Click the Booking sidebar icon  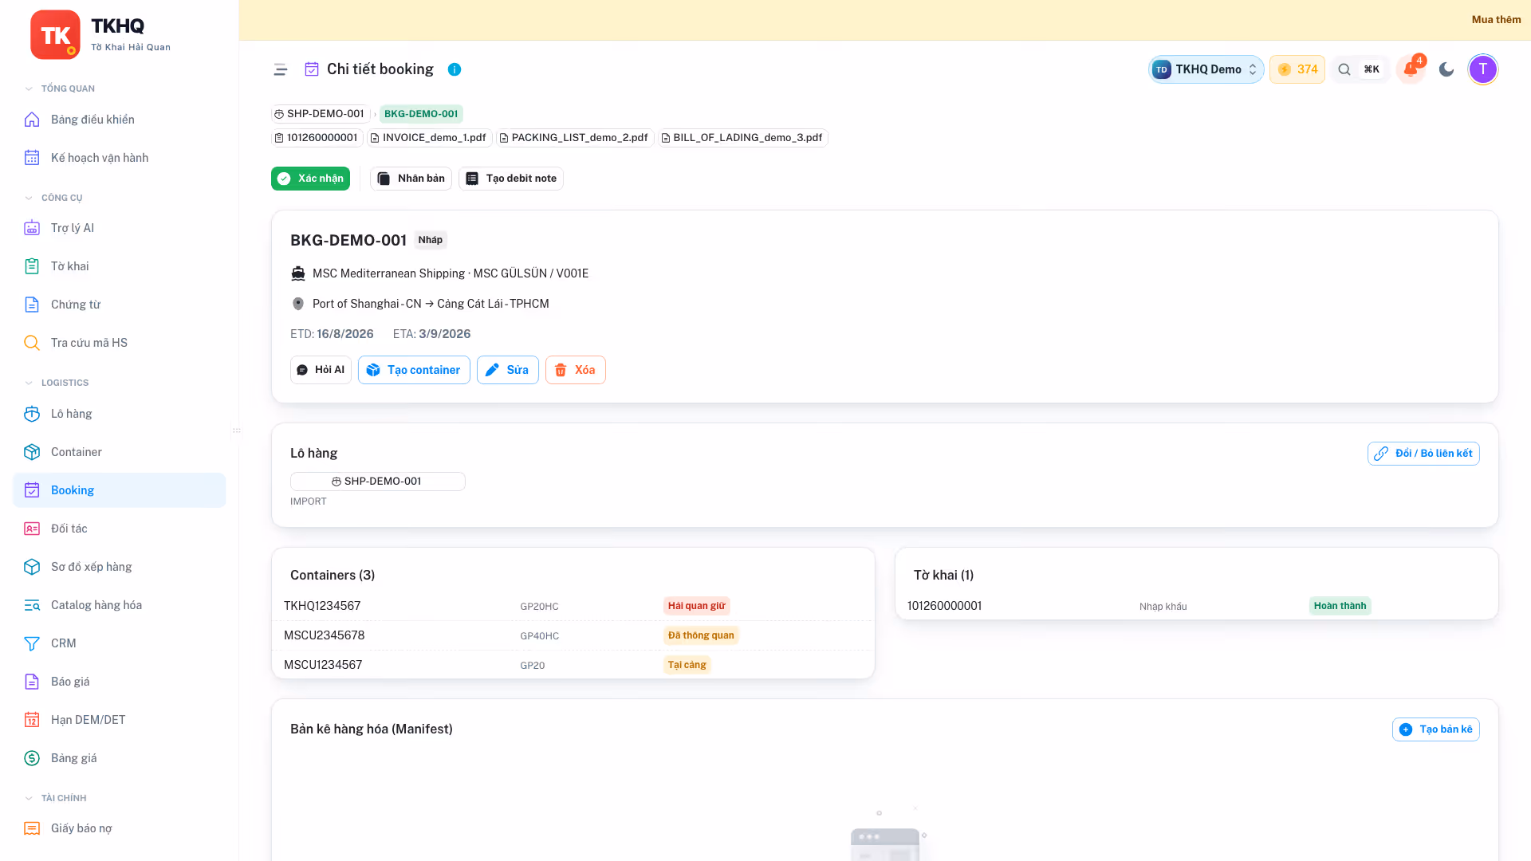click(32, 490)
